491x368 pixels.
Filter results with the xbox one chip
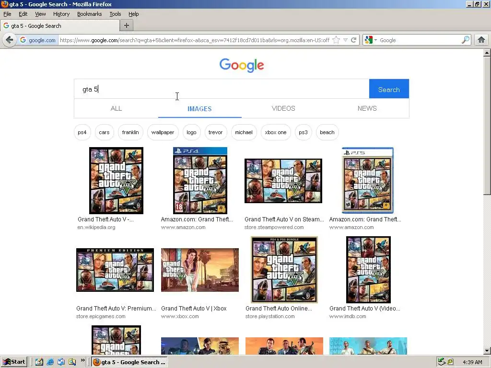pyautogui.click(x=276, y=132)
